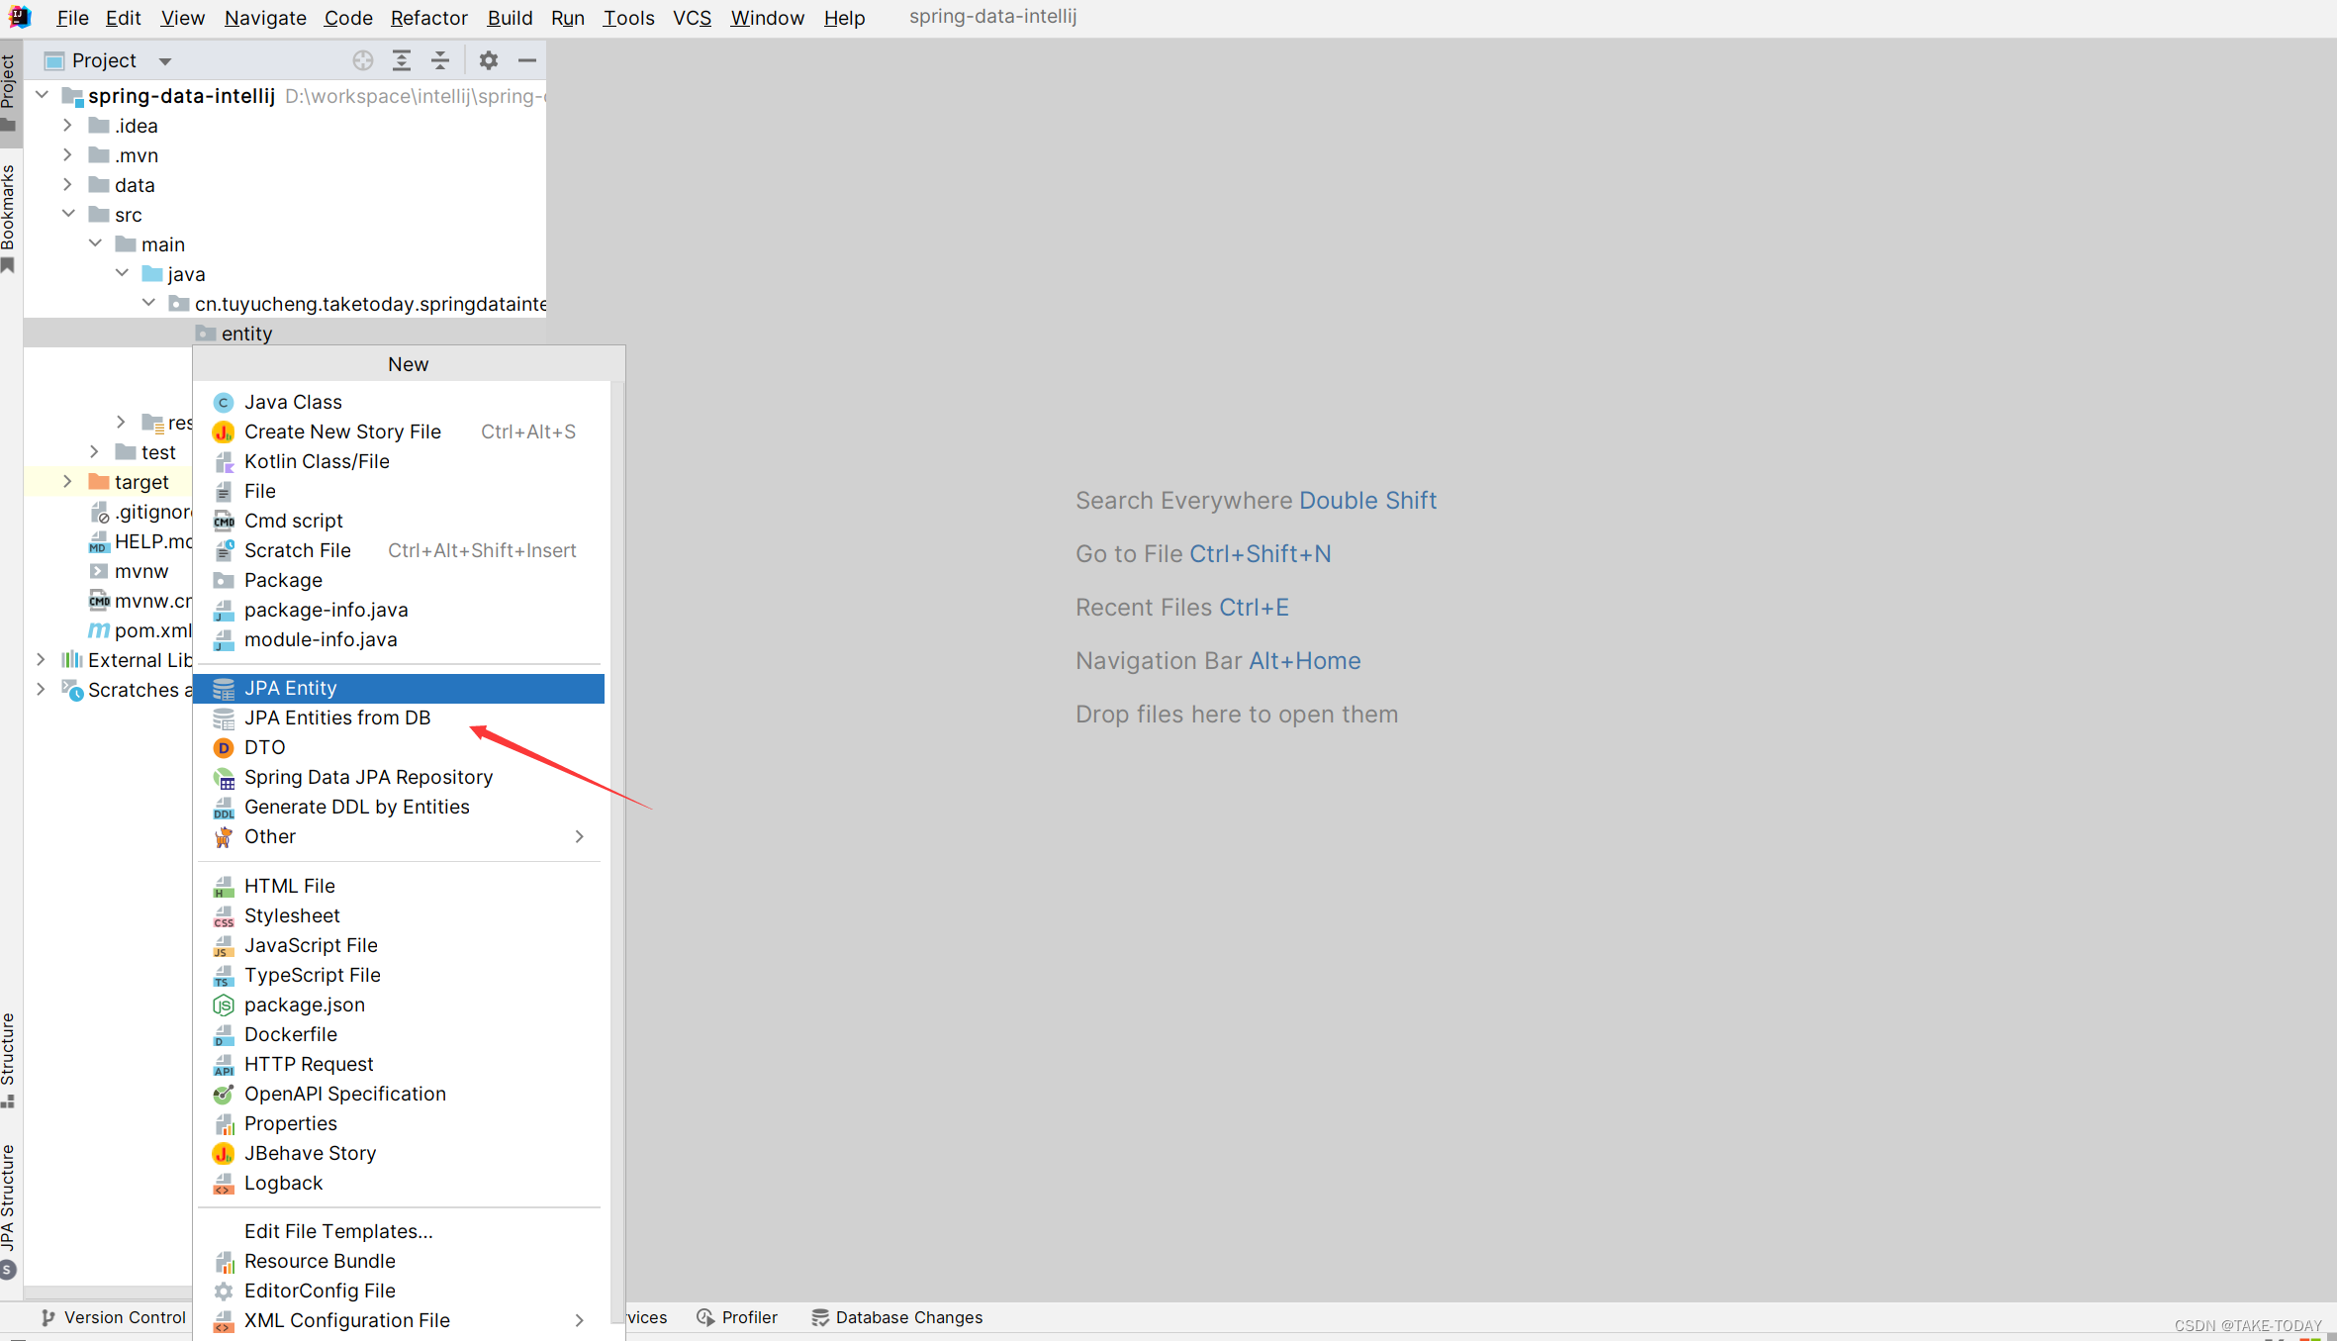The width and height of the screenshot is (2337, 1341).
Task: Open the Project view dropdown arrow
Action: click(x=165, y=61)
